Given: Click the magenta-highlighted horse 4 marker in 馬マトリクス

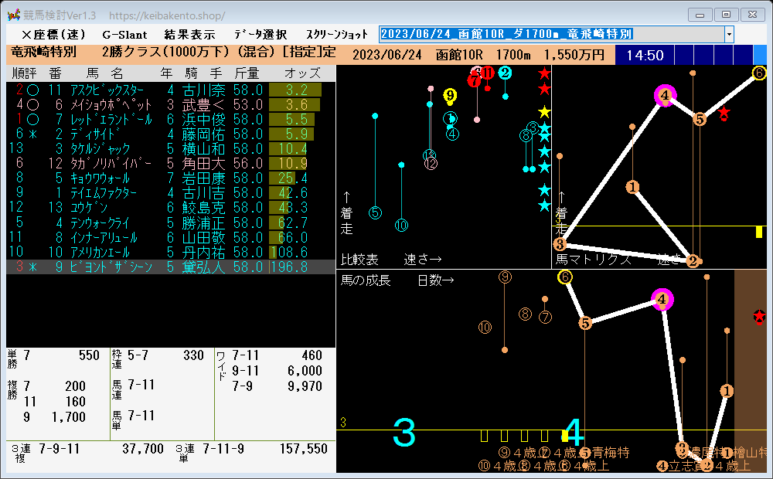Looking at the screenshot, I should click(x=665, y=95).
